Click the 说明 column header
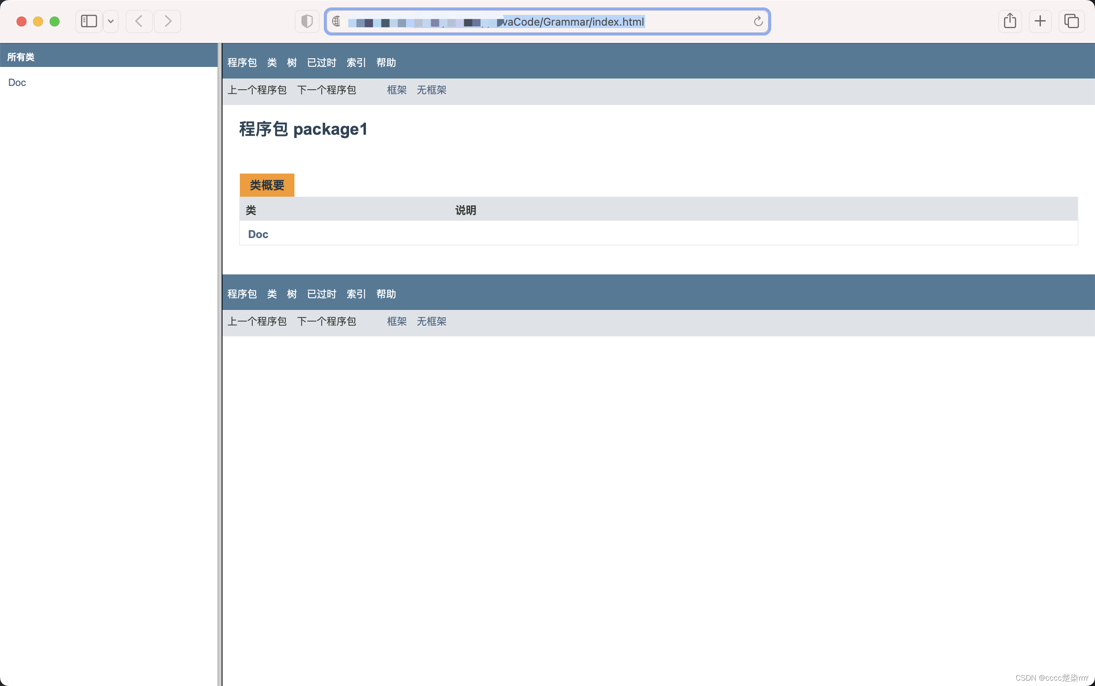This screenshot has height=686, width=1095. click(466, 210)
